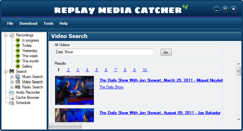
Task: Click the vertical scrollbar thumb
Action: (239, 71)
